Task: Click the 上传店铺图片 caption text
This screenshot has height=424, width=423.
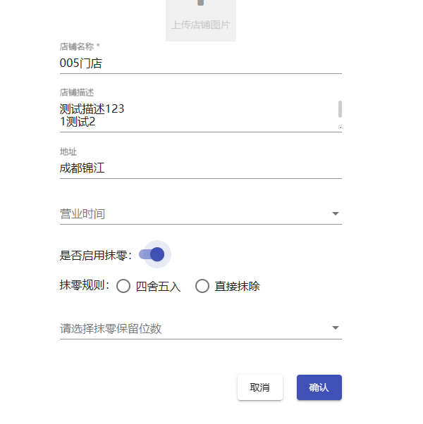Action: tap(201, 25)
